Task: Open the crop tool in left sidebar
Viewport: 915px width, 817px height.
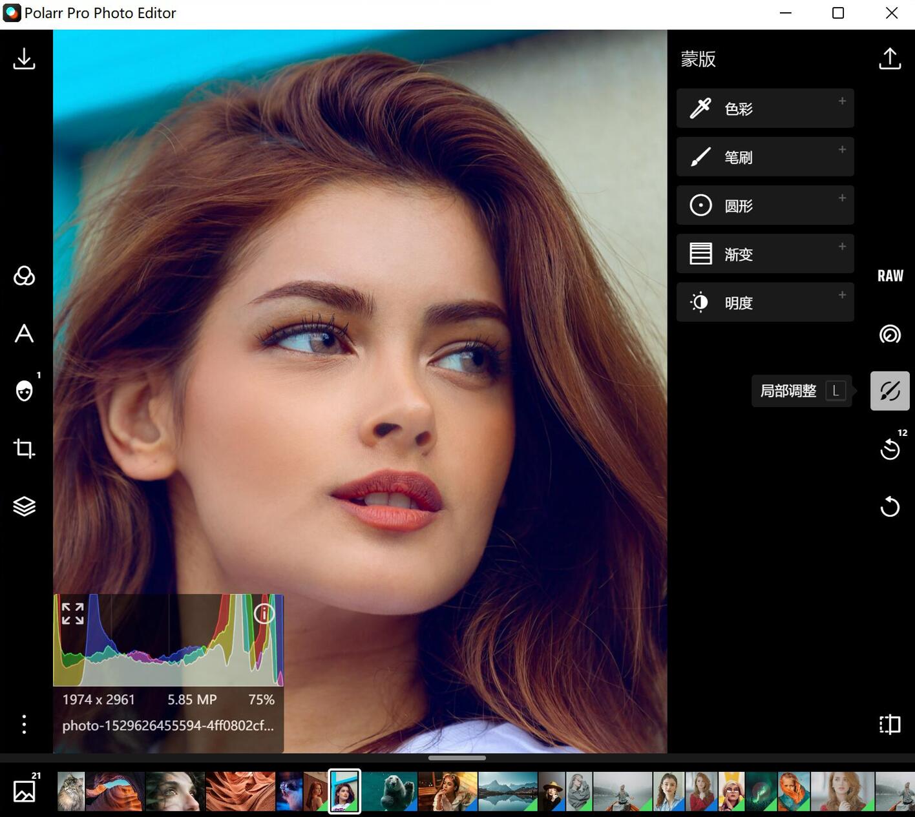Action: (24, 449)
